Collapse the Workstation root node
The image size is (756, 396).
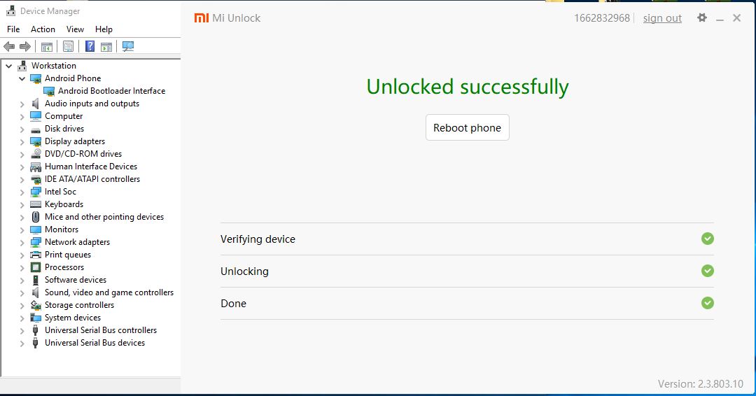[x=9, y=66]
